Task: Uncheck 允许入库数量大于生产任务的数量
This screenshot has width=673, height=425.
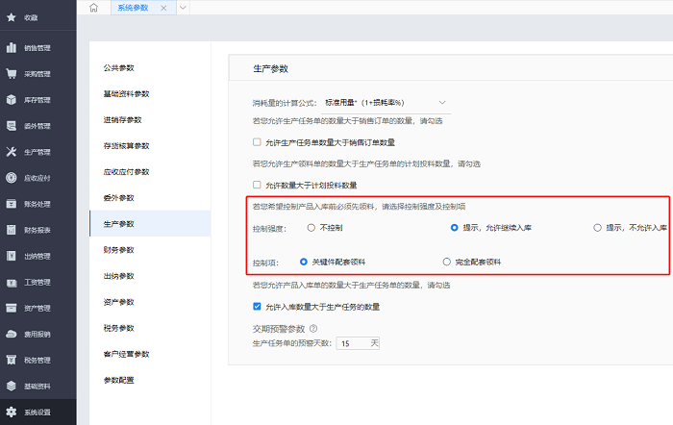Action: [x=257, y=307]
